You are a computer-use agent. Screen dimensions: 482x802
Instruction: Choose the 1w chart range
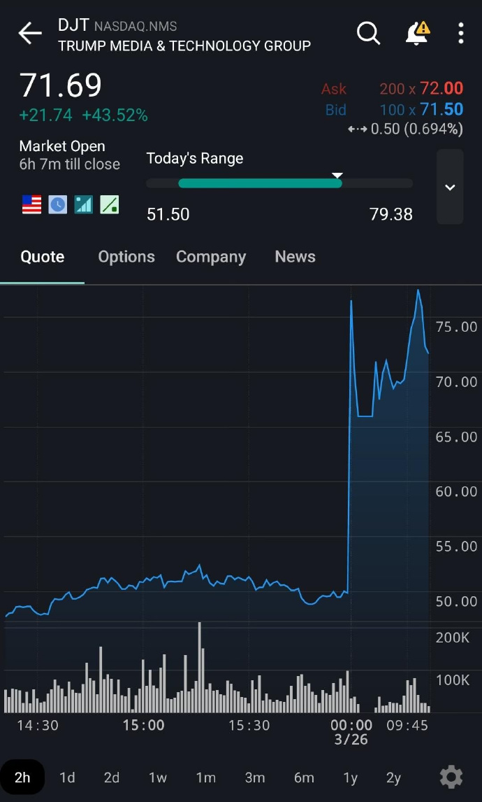click(x=158, y=778)
